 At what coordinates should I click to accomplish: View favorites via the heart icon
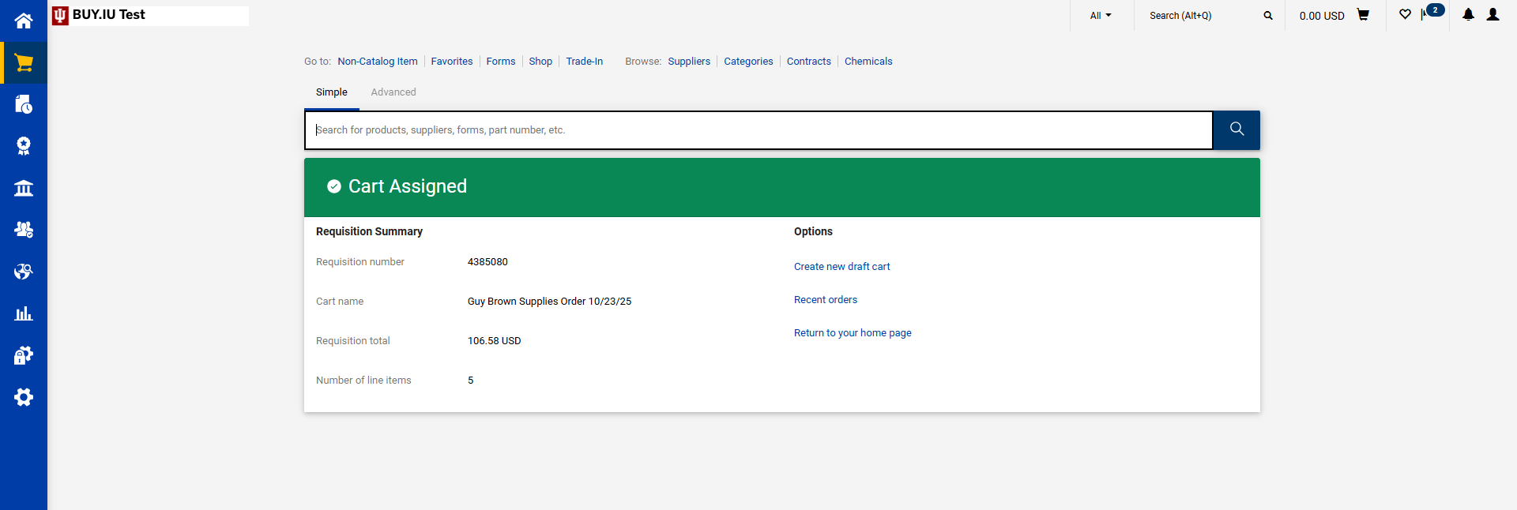pyautogui.click(x=1405, y=15)
